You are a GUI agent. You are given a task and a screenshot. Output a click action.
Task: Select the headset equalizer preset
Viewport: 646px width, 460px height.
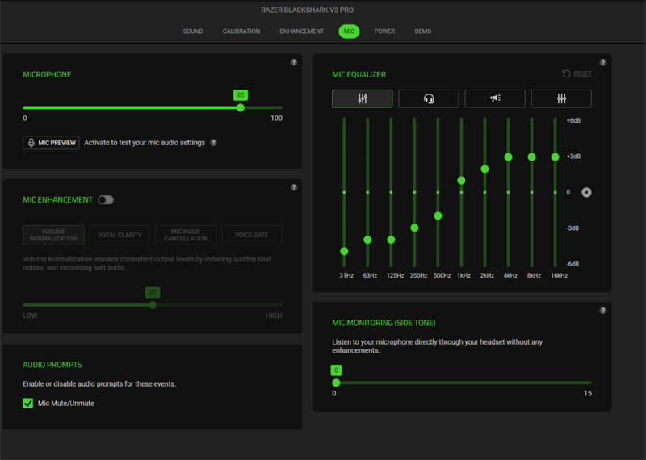coord(429,98)
